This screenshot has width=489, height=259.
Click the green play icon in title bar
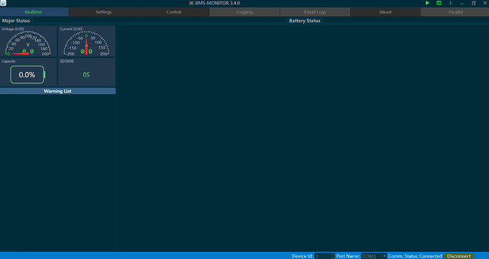tap(427, 3)
